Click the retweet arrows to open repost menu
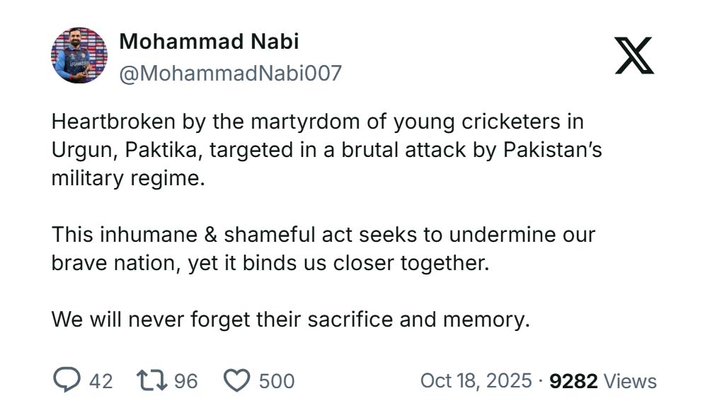Viewport: 705px width, 420px height. click(151, 380)
